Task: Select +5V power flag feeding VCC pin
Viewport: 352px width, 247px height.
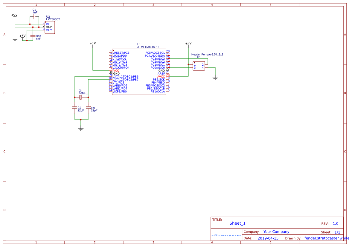Action: point(93,44)
